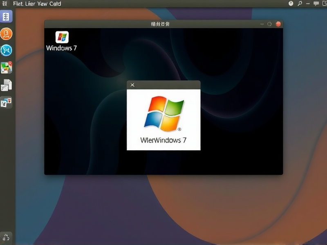The width and height of the screenshot is (327, 245).
Task: Click the search icon in the top-right bar
Action: (299, 3)
